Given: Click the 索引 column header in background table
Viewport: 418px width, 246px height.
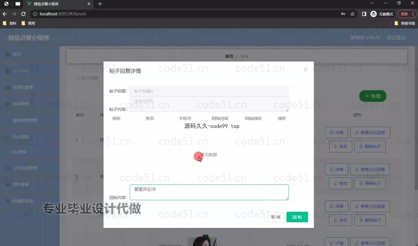Looking at the screenshot, I should click(x=80, y=115).
